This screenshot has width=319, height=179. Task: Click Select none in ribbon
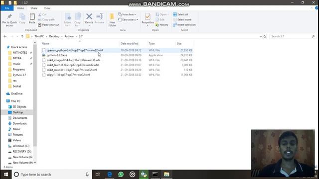pyautogui.click(x=182, y=19)
